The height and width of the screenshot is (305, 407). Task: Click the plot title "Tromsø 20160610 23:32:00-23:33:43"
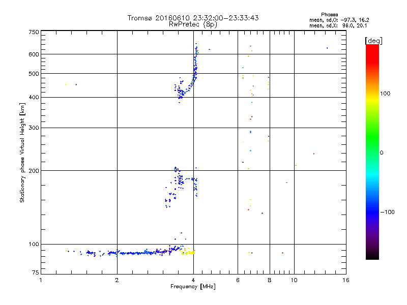193,18
